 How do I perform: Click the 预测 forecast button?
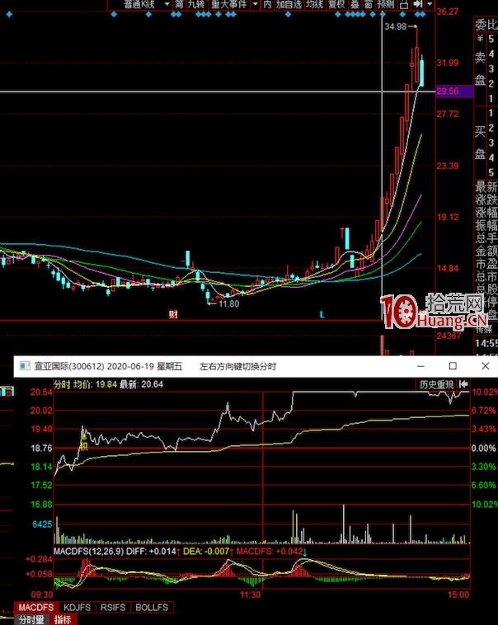click(x=386, y=4)
